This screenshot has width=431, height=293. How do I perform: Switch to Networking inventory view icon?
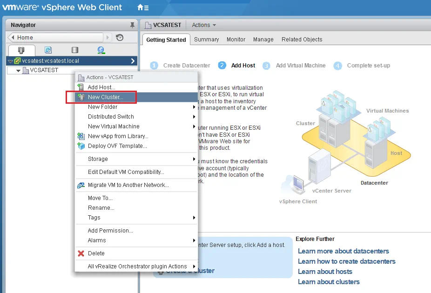click(x=101, y=50)
